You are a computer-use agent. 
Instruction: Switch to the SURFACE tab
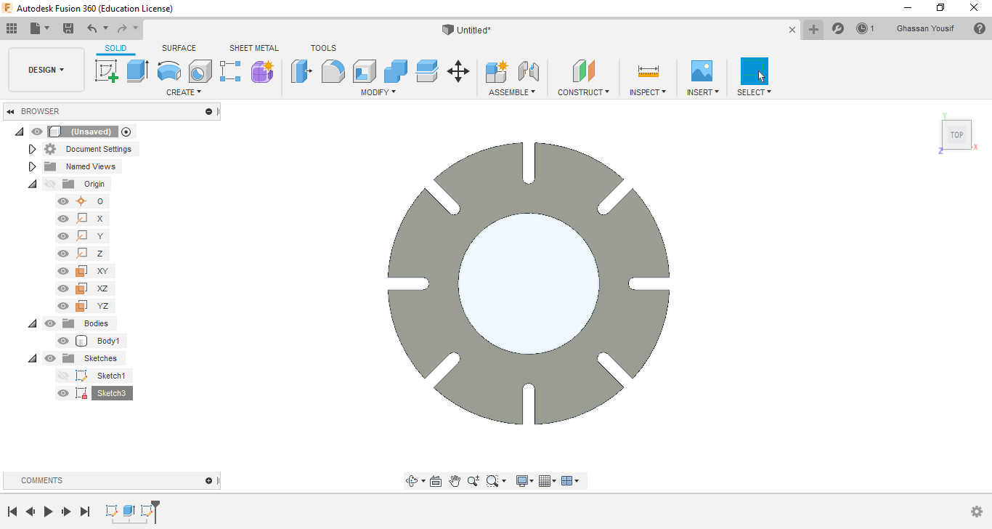pyautogui.click(x=179, y=48)
